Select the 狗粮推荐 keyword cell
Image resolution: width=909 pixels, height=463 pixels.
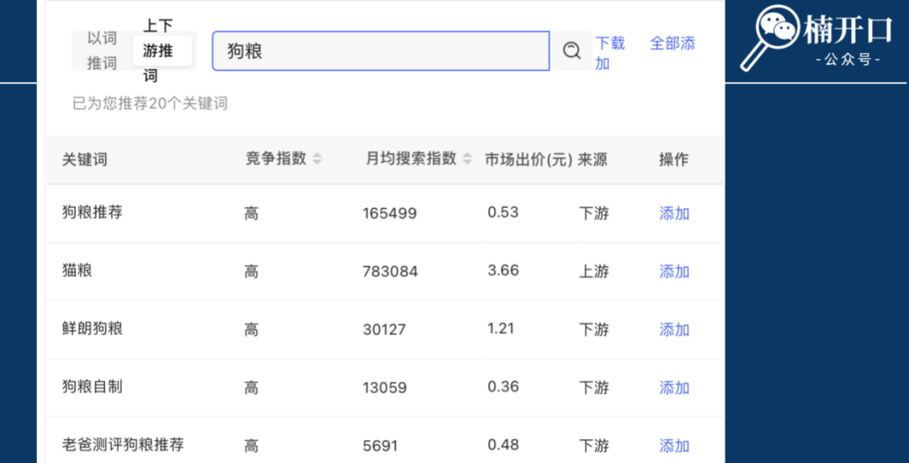coord(93,213)
